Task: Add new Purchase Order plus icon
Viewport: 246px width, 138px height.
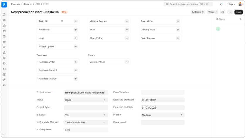Action: tap(76, 62)
